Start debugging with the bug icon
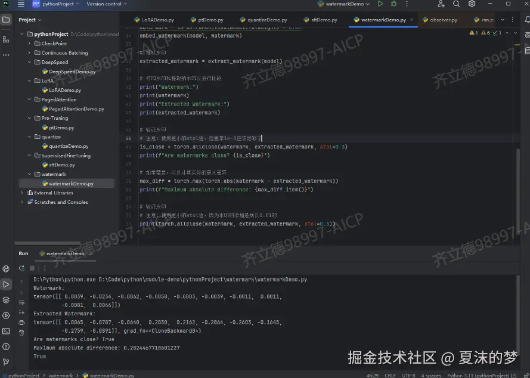Viewport: 530px width, 378px height. click(x=394, y=4)
